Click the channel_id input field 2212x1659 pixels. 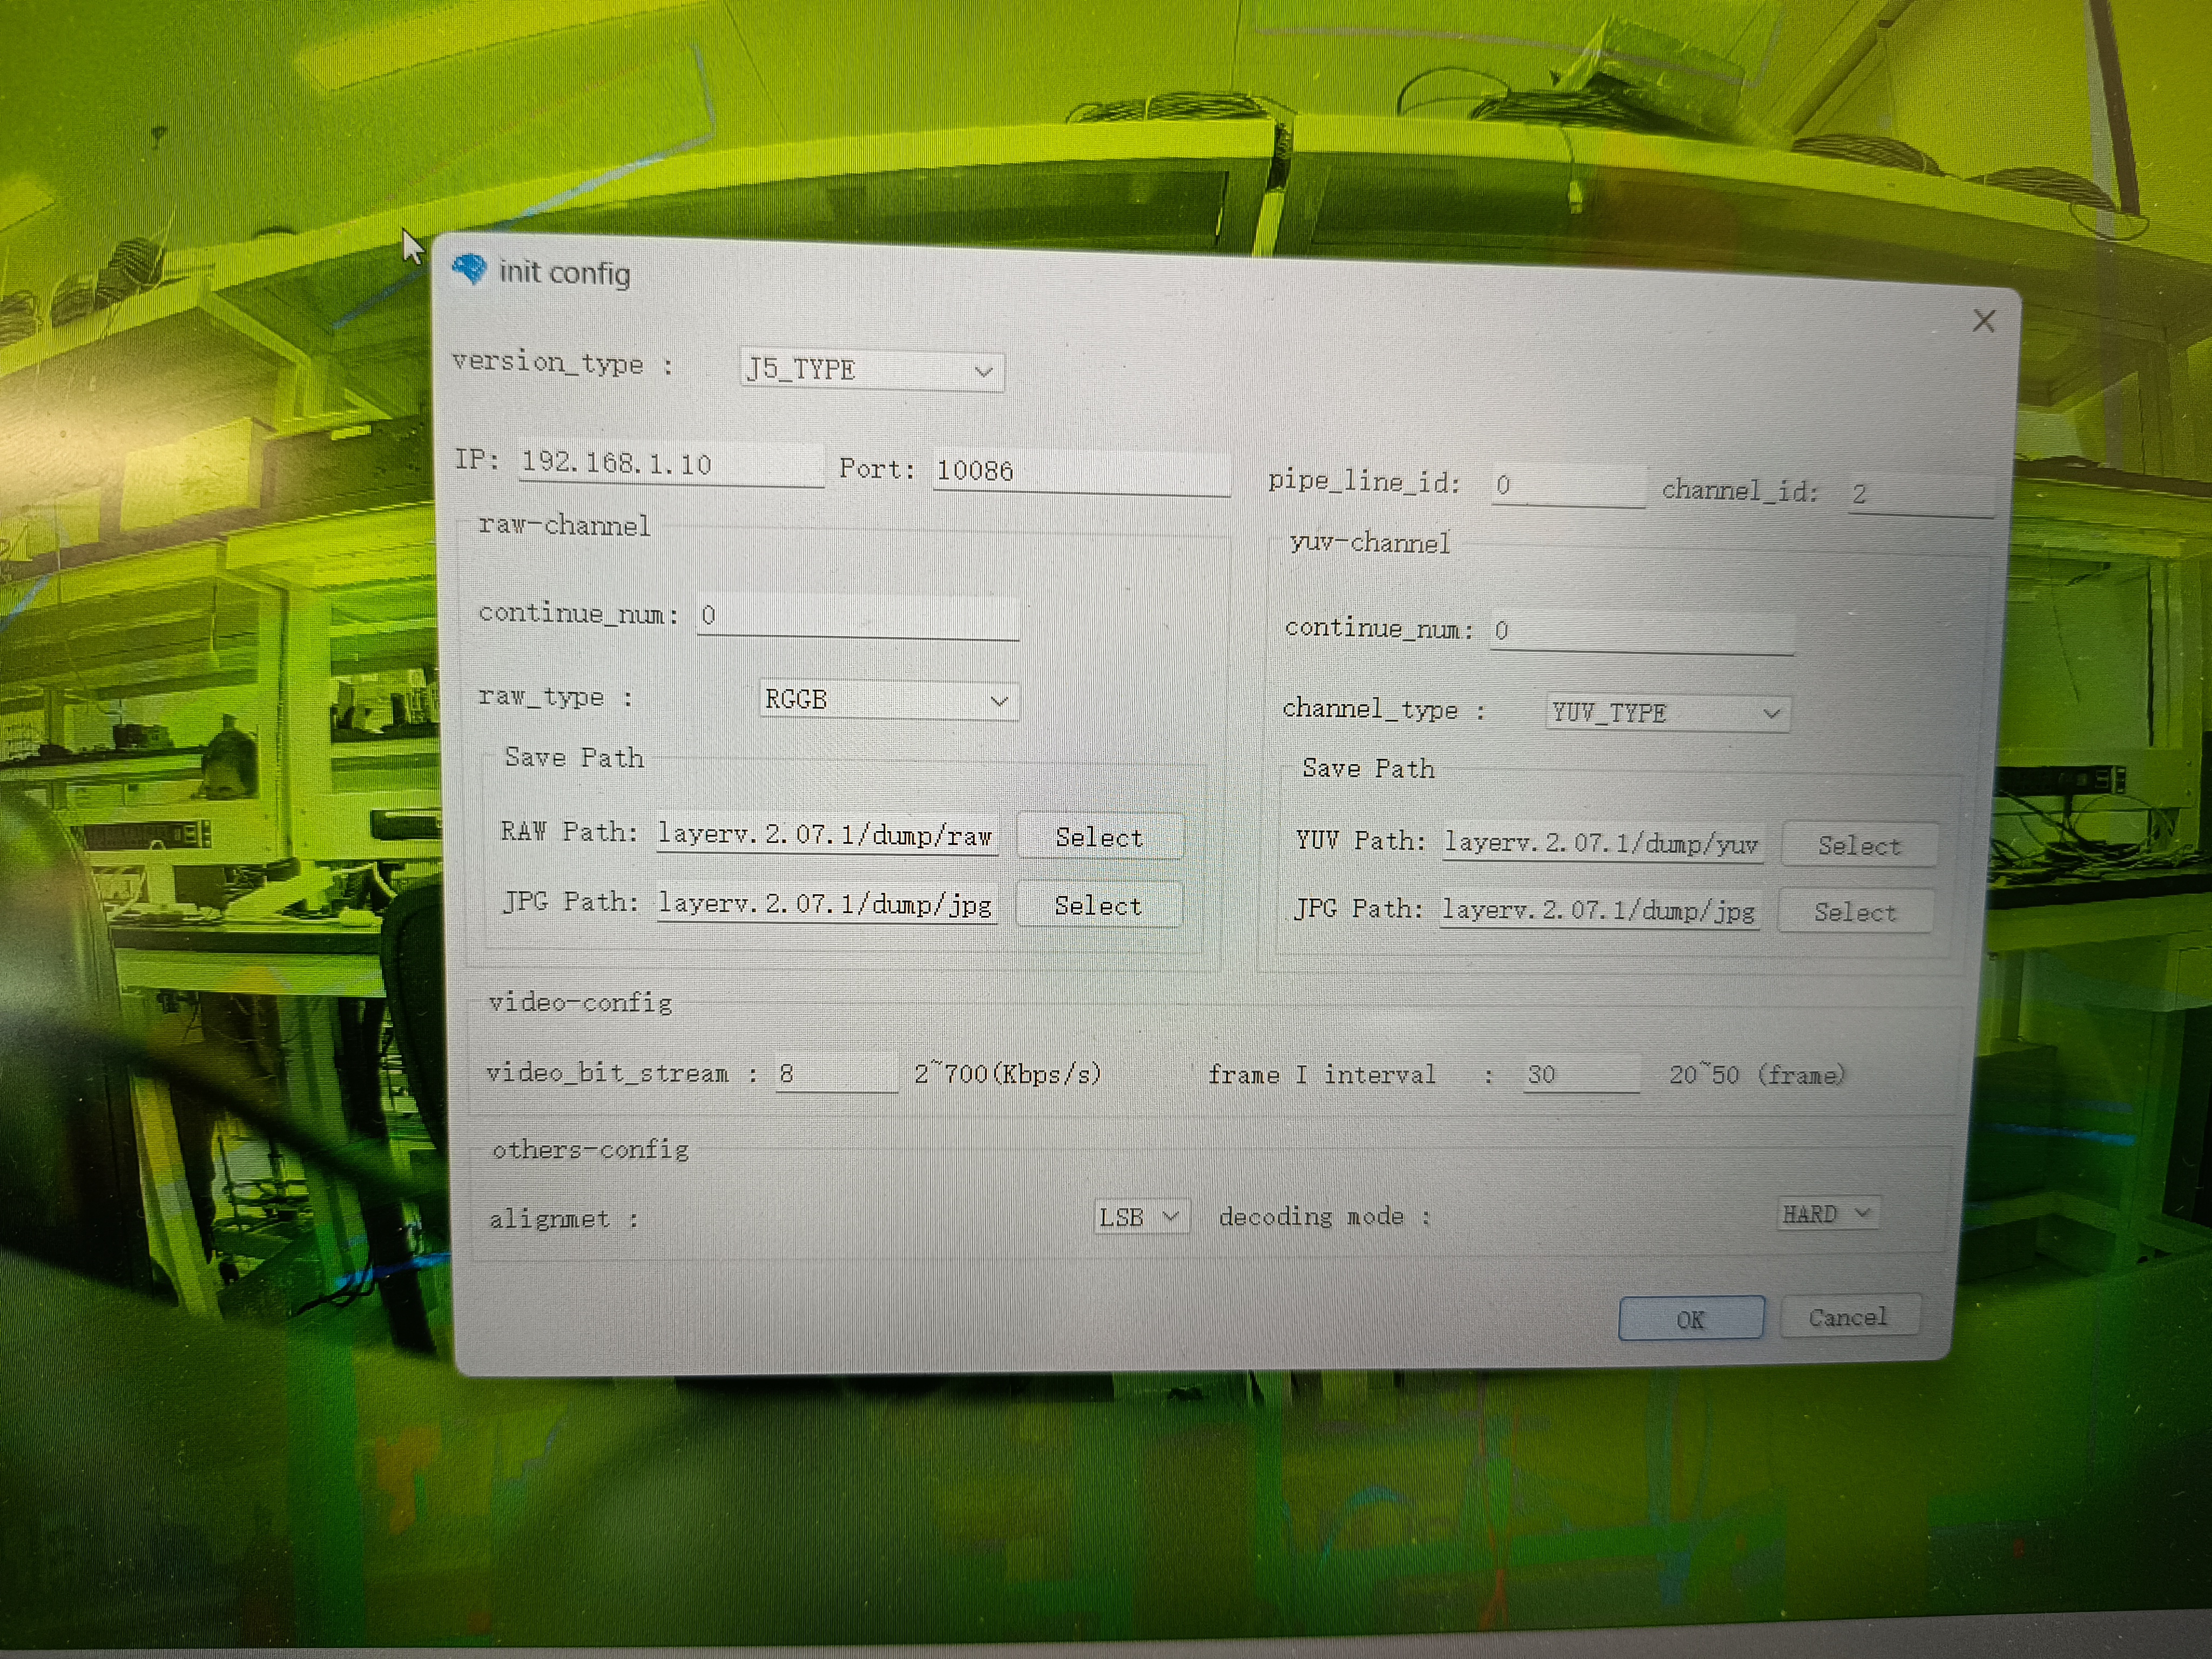1919,494
